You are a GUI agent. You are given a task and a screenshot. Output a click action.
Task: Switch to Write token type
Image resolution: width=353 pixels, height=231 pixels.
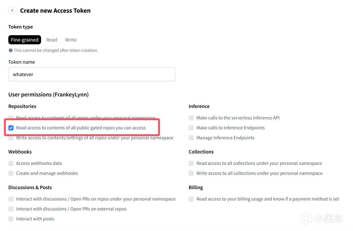click(71, 40)
